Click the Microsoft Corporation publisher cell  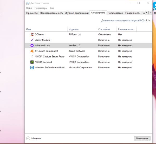[80, 68]
